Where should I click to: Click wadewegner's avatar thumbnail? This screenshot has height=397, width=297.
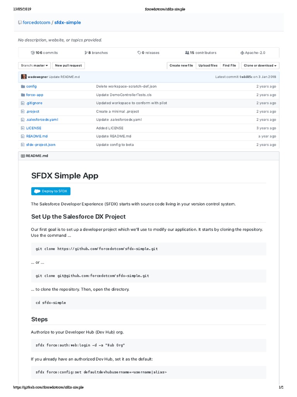[x=24, y=77]
